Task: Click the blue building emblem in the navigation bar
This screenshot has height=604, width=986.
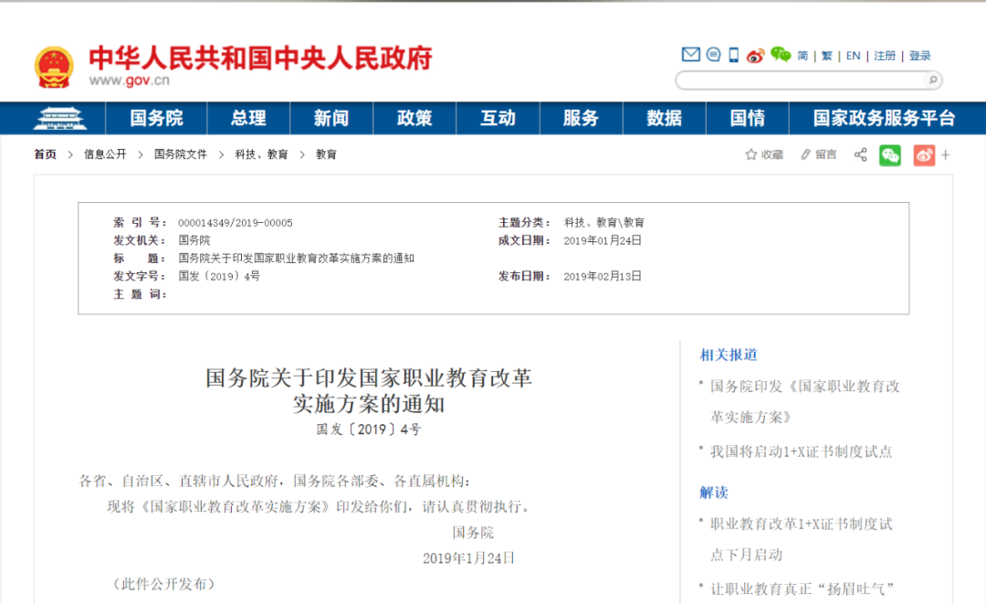Action: point(59,117)
